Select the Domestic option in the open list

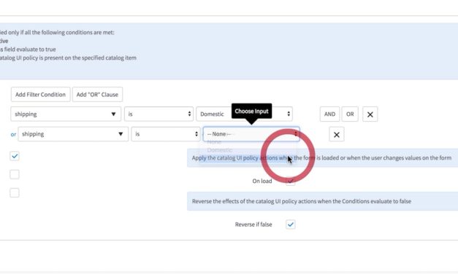[x=220, y=150]
